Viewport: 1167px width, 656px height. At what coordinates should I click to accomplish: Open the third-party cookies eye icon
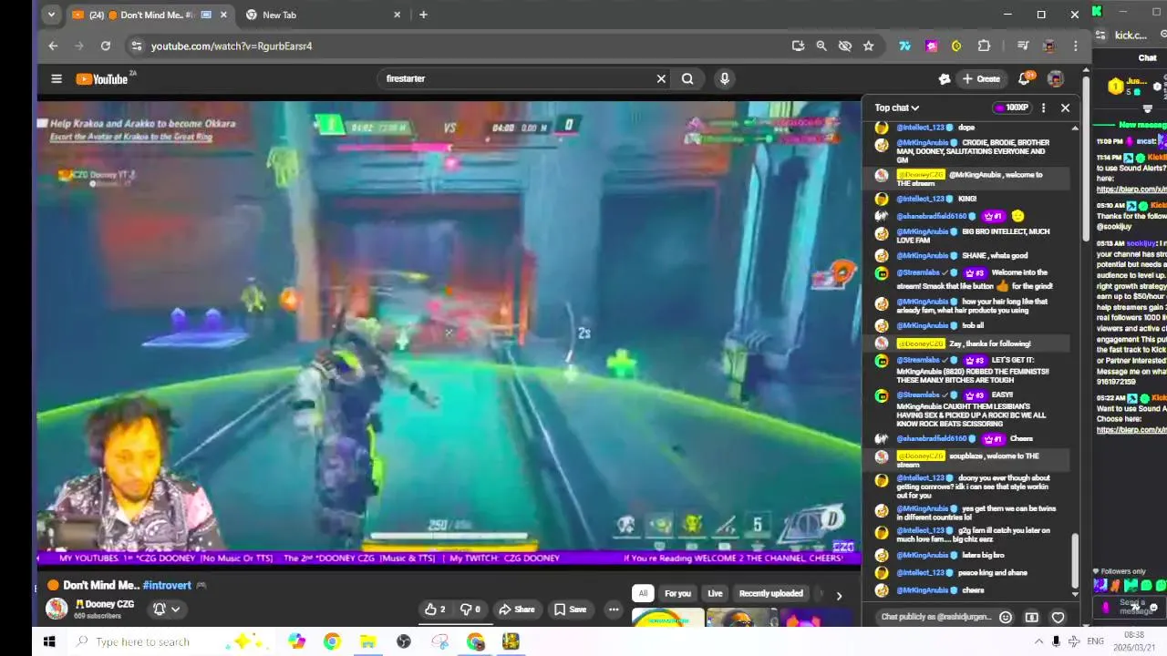click(x=845, y=46)
